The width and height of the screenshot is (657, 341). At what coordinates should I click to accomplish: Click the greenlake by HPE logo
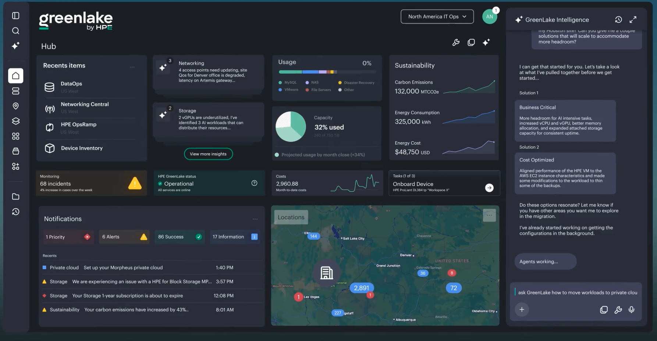click(x=76, y=21)
